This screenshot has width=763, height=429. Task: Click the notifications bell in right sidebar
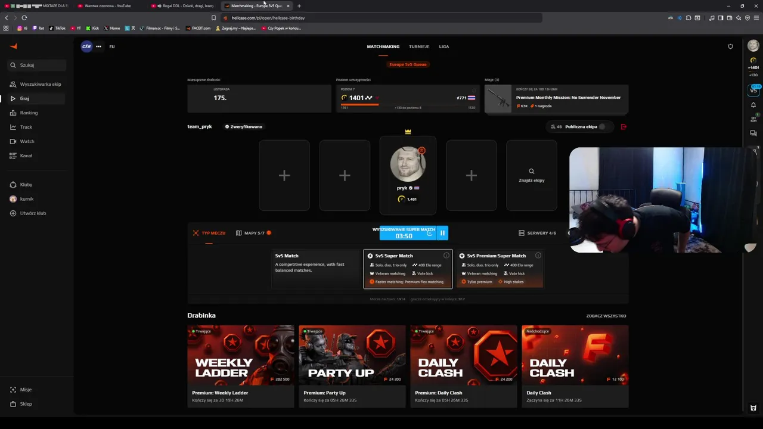pyautogui.click(x=753, y=105)
